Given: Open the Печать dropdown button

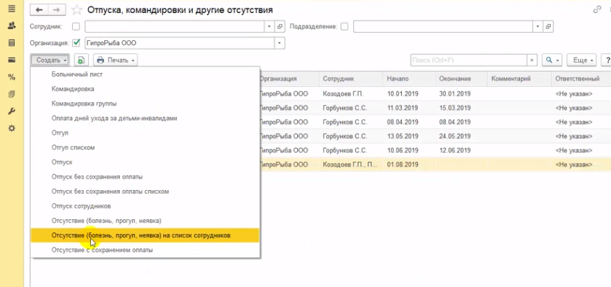Looking at the screenshot, I should 115,60.
